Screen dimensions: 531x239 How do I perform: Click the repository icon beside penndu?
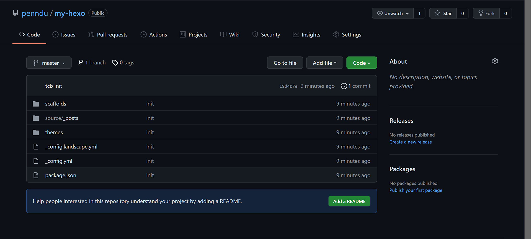pyautogui.click(x=16, y=13)
